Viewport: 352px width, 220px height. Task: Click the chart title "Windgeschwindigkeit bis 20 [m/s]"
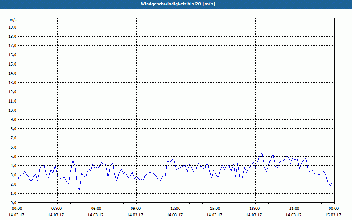178,4
